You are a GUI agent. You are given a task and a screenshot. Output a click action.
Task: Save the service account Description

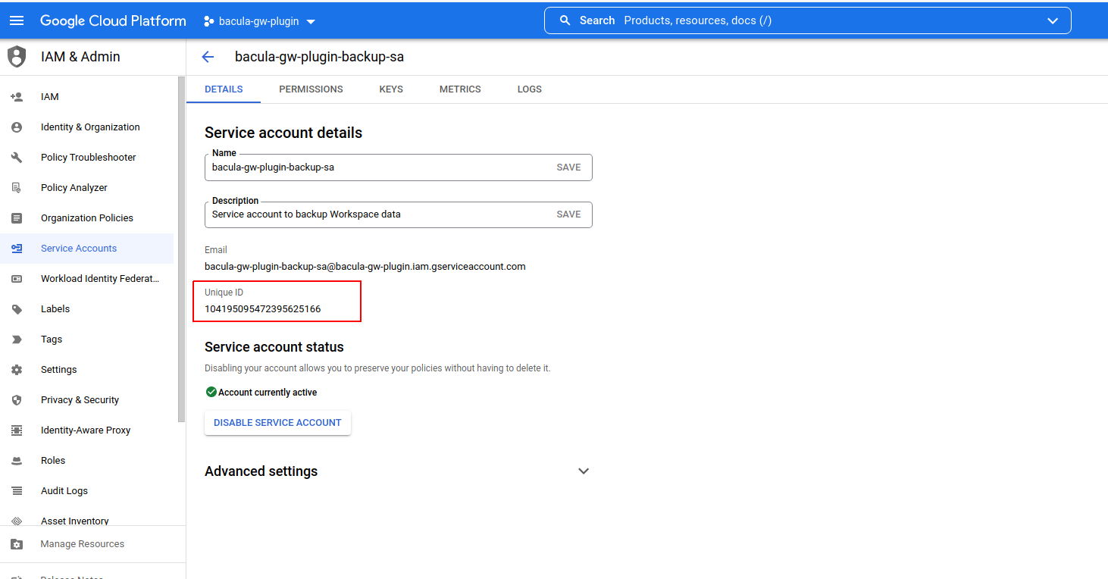point(568,214)
